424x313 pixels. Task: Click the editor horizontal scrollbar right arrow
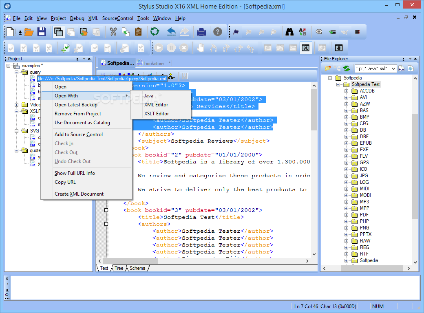coord(307,261)
